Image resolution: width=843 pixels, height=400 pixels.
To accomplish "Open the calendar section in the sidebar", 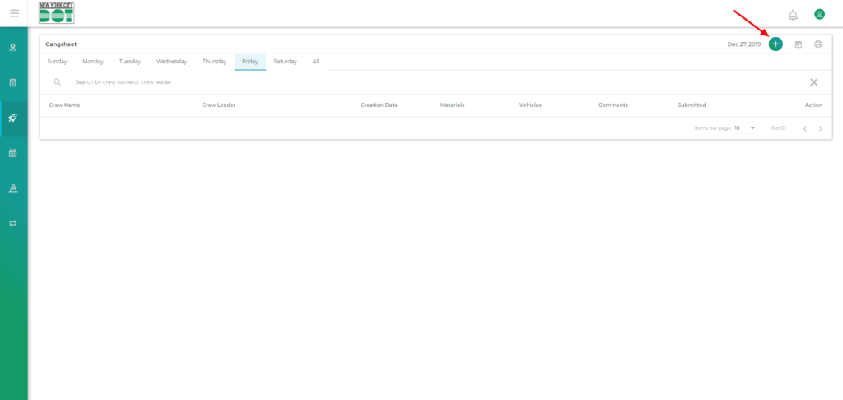I will pyautogui.click(x=13, y=153).
